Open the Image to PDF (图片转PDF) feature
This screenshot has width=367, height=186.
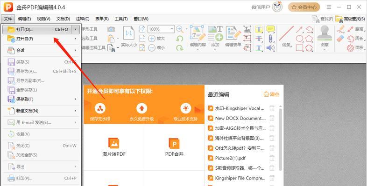(114, 147)
